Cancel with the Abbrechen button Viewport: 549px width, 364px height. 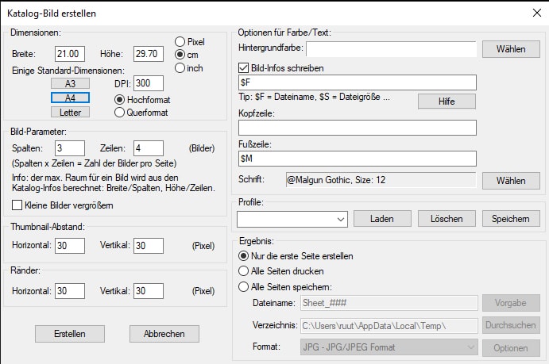click(164, 333)
